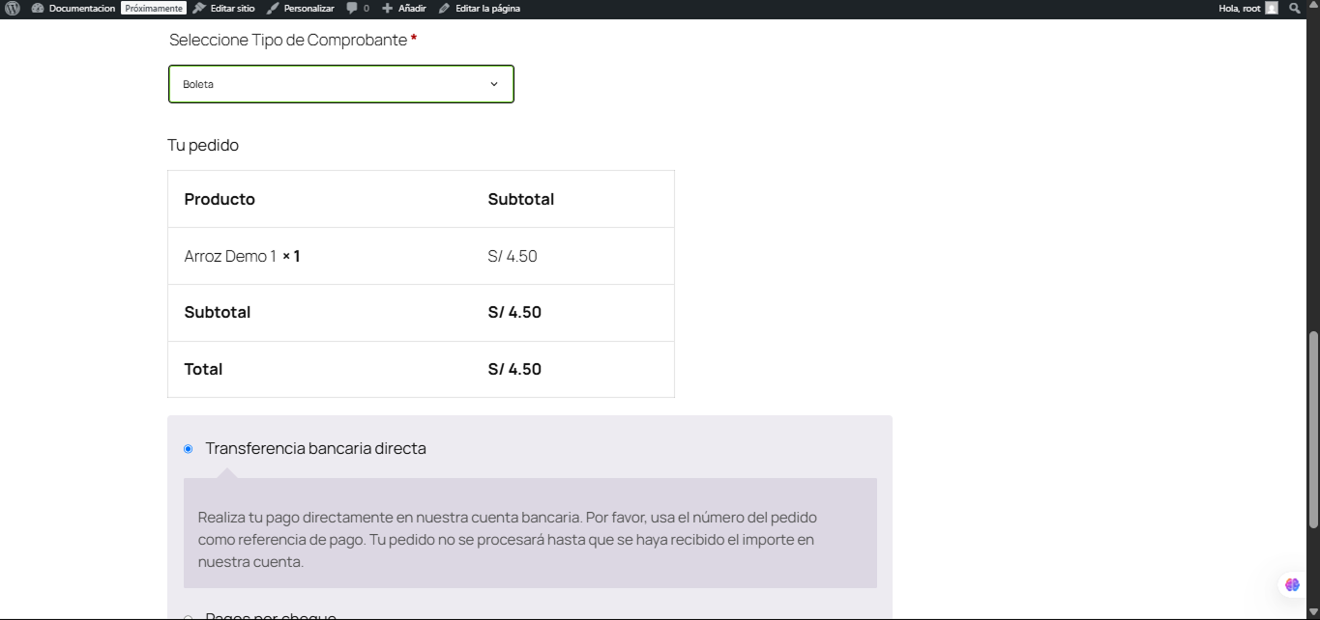Click the pin icon for Editar sitio

pyautogui.click(x=199, y=8)
